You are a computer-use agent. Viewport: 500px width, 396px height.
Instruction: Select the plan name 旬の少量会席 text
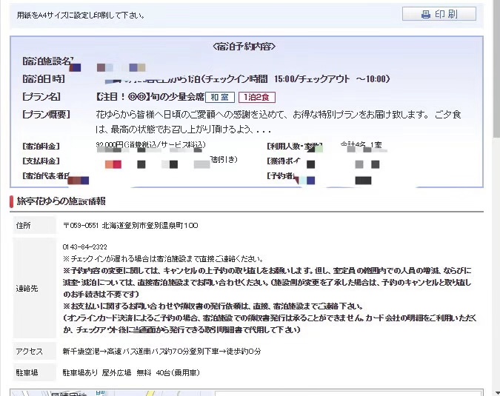coord(177,96)
